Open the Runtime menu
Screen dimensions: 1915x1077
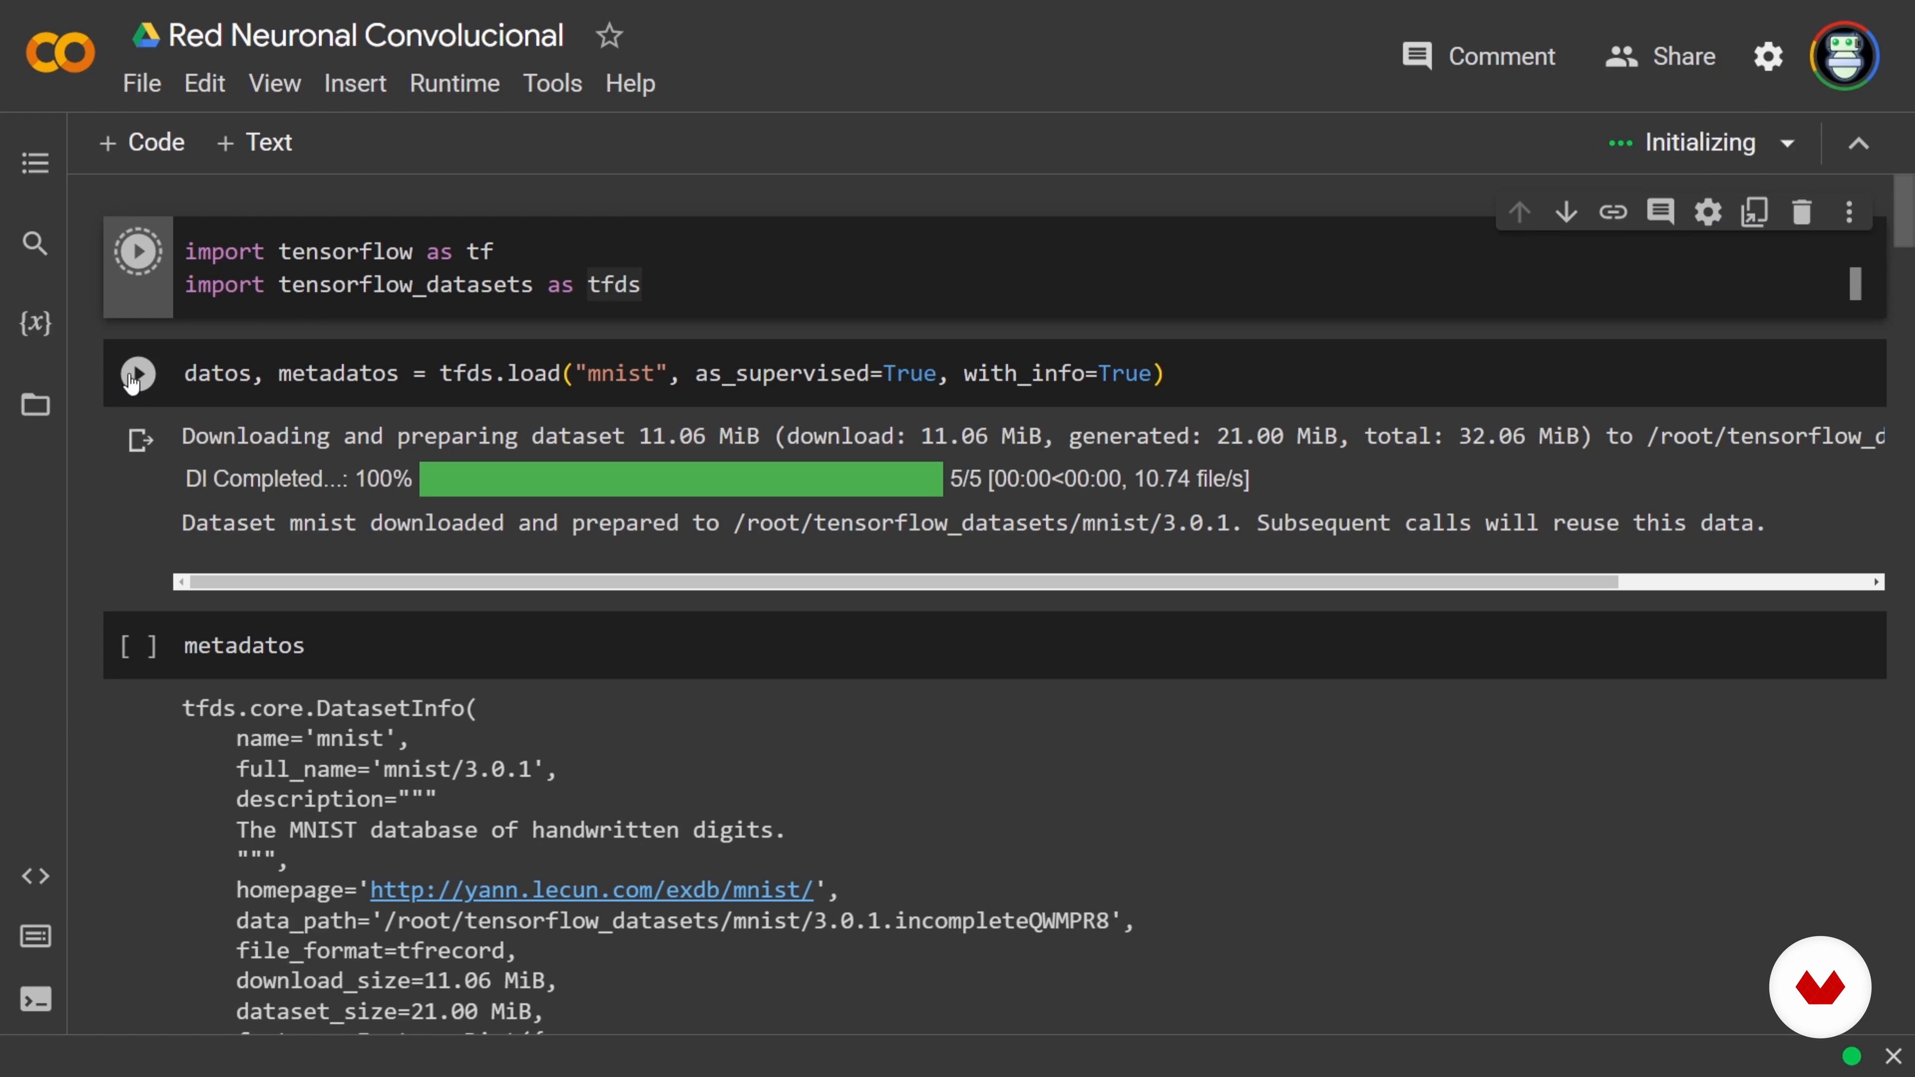tap(454, 83)
